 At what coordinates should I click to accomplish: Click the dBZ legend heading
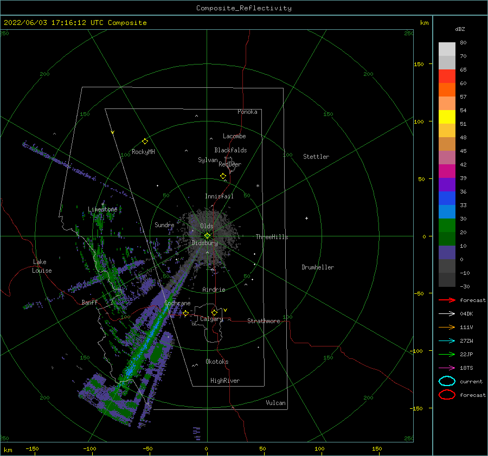point(460,29)
